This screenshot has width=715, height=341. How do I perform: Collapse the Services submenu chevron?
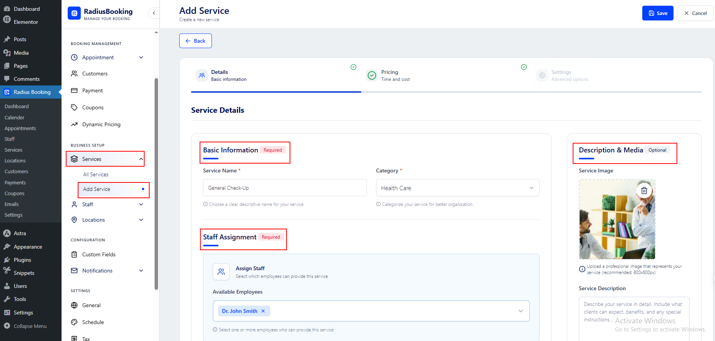[x=141, y=159]
